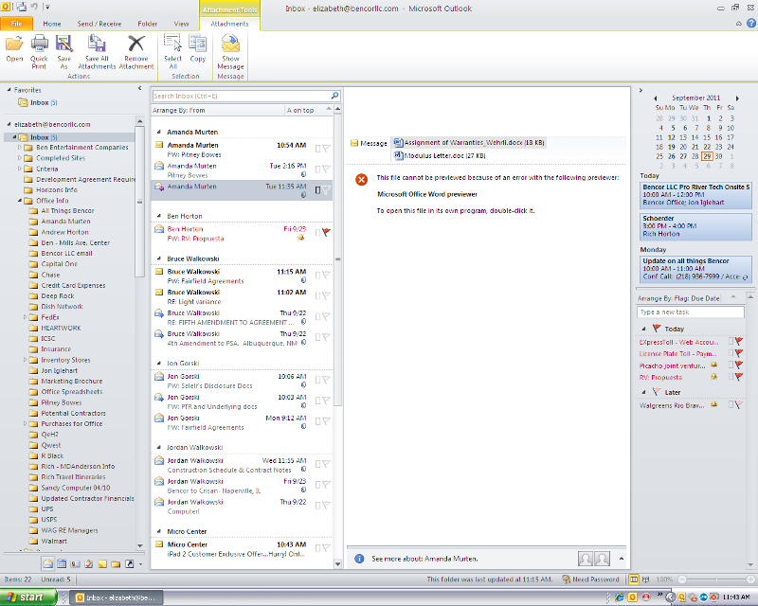Viewport: 758px width, 606px height.
Task: Click Need Password status icon
Action: (x=566, y=579)
